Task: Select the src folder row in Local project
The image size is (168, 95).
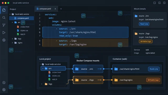Action: point(53,68)
